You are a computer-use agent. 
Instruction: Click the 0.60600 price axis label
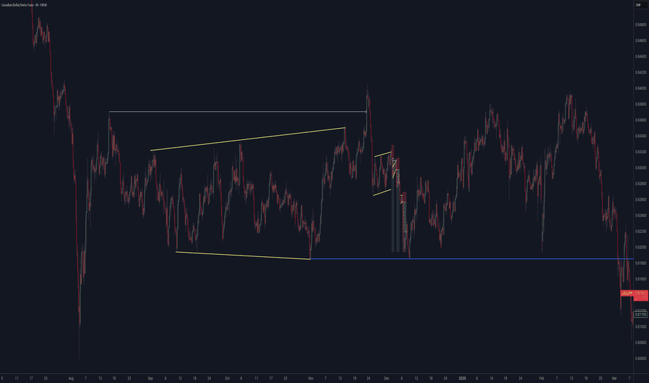coord(641,359)
